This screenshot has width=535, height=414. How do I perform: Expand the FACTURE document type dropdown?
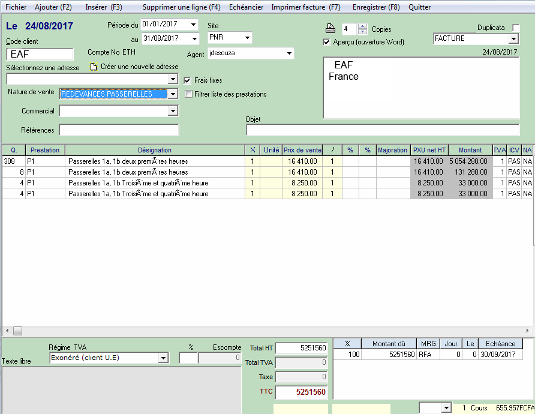click(x=513, y=38)
